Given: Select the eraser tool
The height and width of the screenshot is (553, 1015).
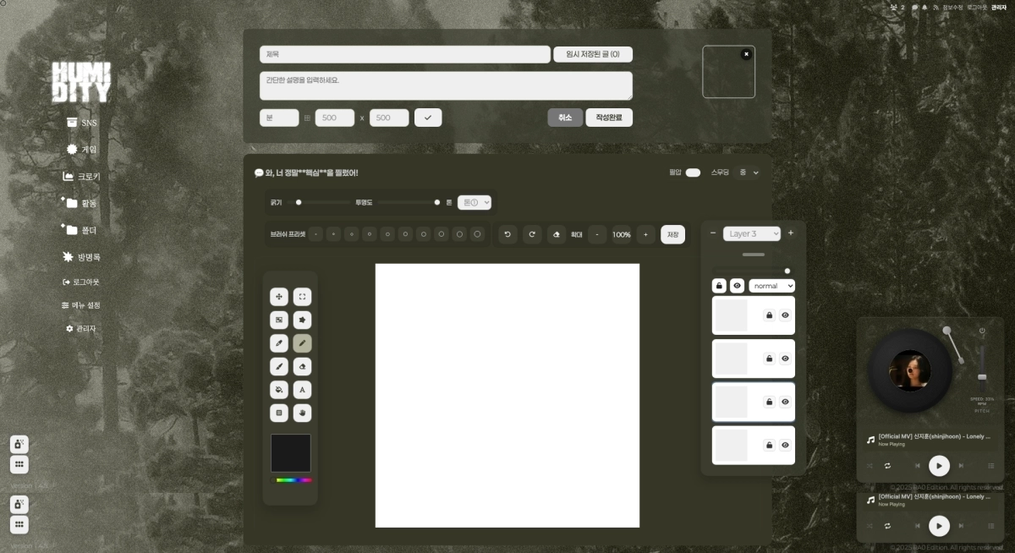Looking at the screenshot, I should point(303,366).
